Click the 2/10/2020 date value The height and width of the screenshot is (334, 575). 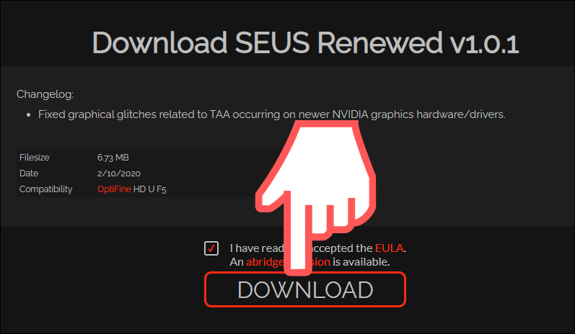(119, 173)
